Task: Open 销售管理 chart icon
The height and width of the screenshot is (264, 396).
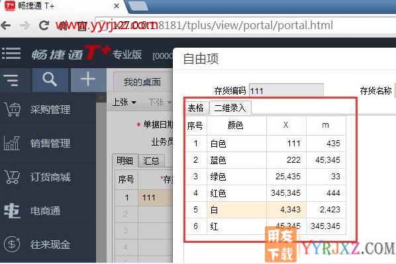Action: point(12,143)
